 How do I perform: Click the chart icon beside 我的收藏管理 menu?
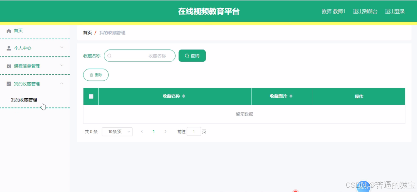(x=9, y=84)
